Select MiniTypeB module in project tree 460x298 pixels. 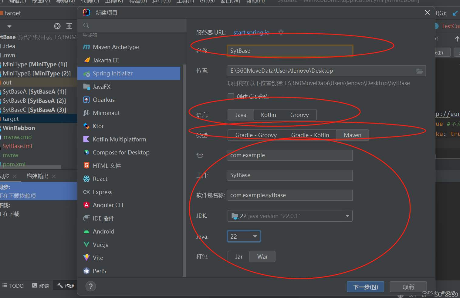(x=37, y=73)
